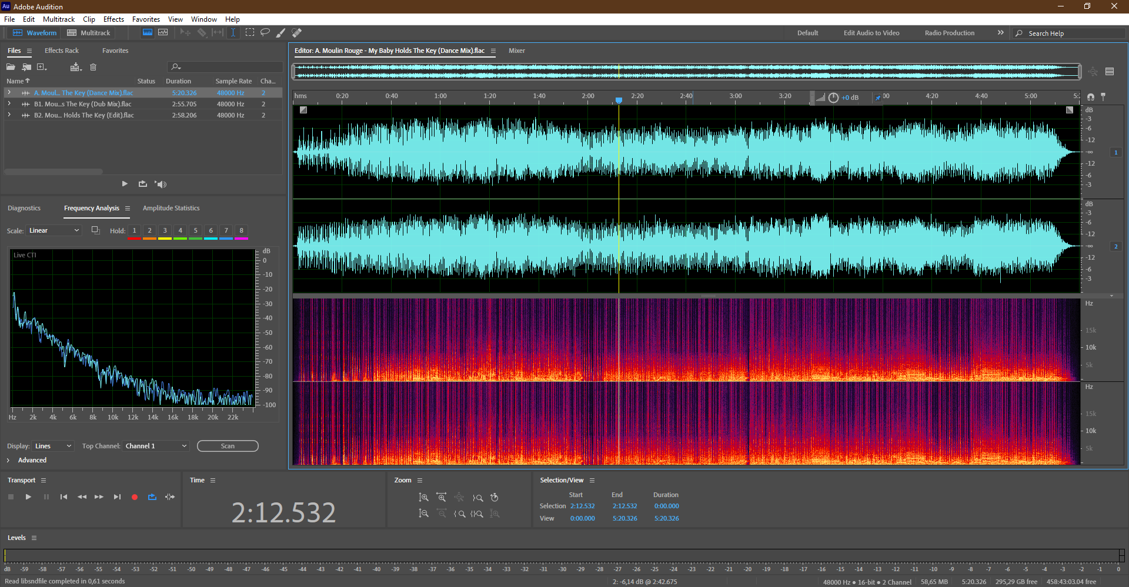The height and width of the screenshot is (587, 1129).
Task: Toggle channel 1 enable button
Action: click(x=1115, y=152)
